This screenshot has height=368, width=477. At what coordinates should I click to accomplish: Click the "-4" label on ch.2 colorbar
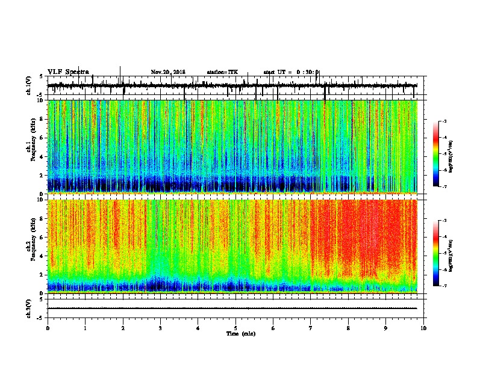click(x=444, y=237)
